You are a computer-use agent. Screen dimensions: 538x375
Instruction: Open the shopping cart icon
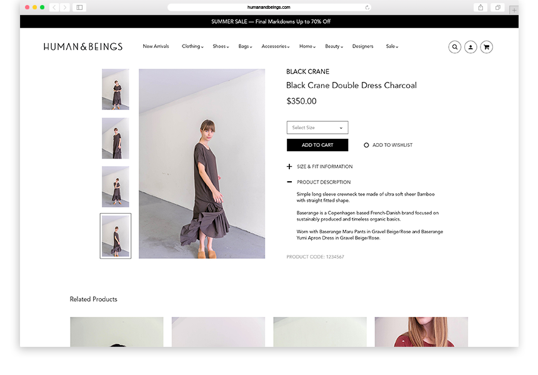pyautogui.click(x=486, y=47)
